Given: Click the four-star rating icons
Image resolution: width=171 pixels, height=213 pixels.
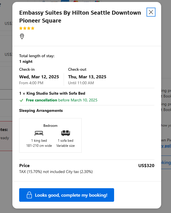Looking at the screenshot, I should 27,28.
